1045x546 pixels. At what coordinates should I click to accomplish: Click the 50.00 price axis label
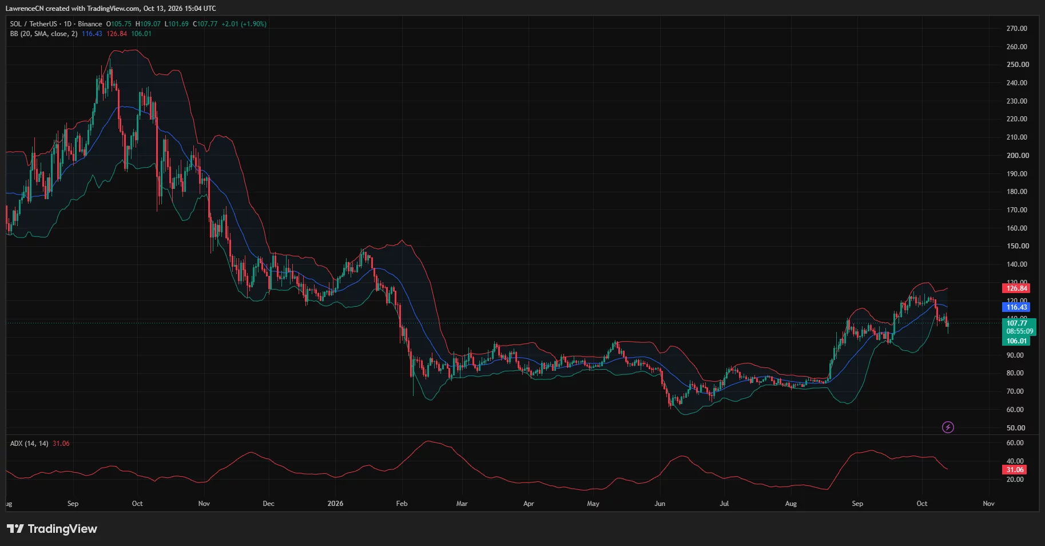pyautogui.click(x=1016, y=428)
